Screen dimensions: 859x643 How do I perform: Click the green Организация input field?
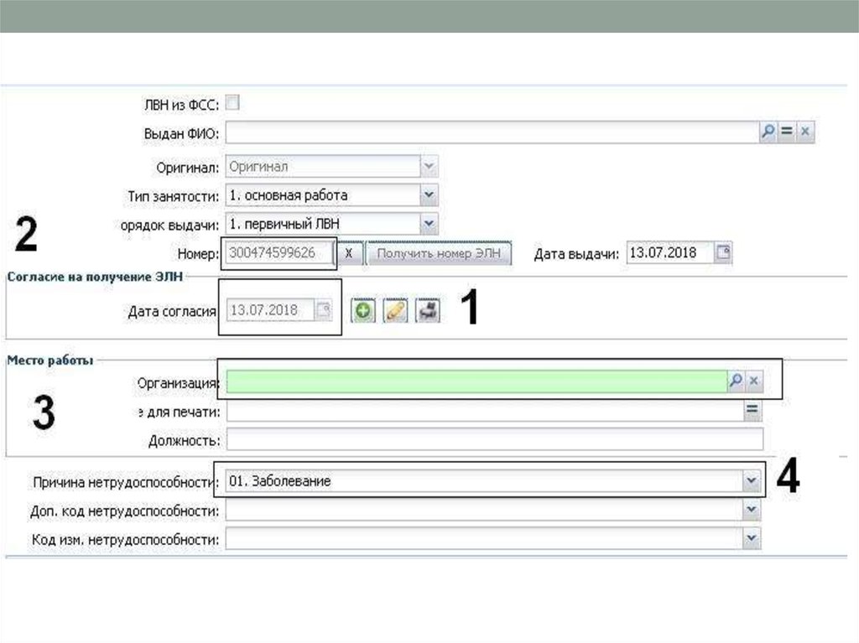tap(476, 382)
